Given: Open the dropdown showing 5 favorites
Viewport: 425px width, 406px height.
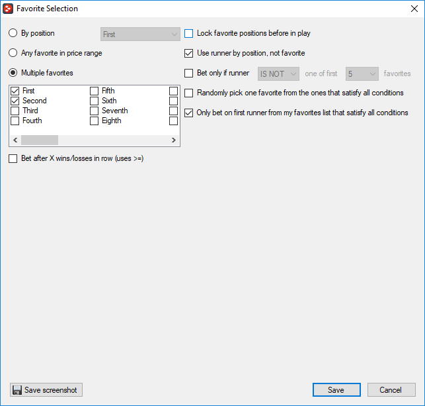Looking at the screenshot, I should tap(362, 74).
